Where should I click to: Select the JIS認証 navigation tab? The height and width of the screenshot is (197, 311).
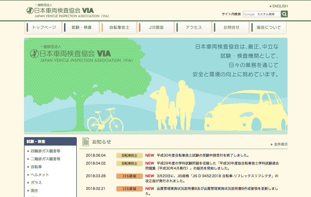156,27
